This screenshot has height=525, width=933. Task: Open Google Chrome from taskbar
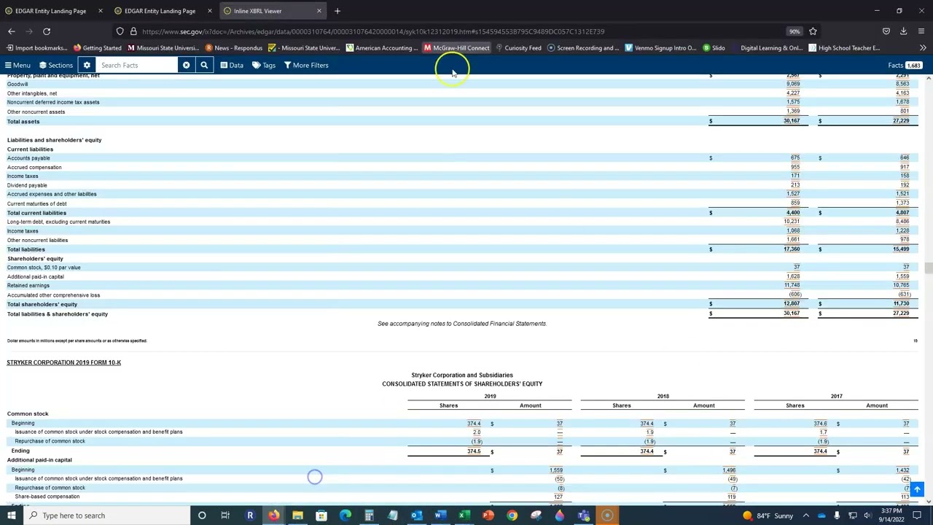512,516
